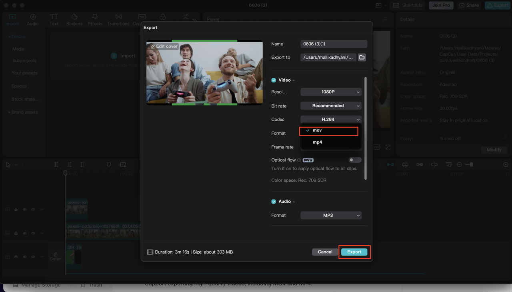Screen dimensions: 512x292
Task: Click the timeline zoom slider handle
Action: point(471,164)
